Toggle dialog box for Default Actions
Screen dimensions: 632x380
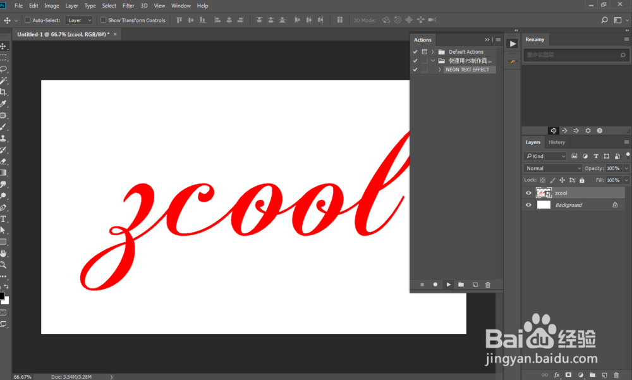(425, 52)
